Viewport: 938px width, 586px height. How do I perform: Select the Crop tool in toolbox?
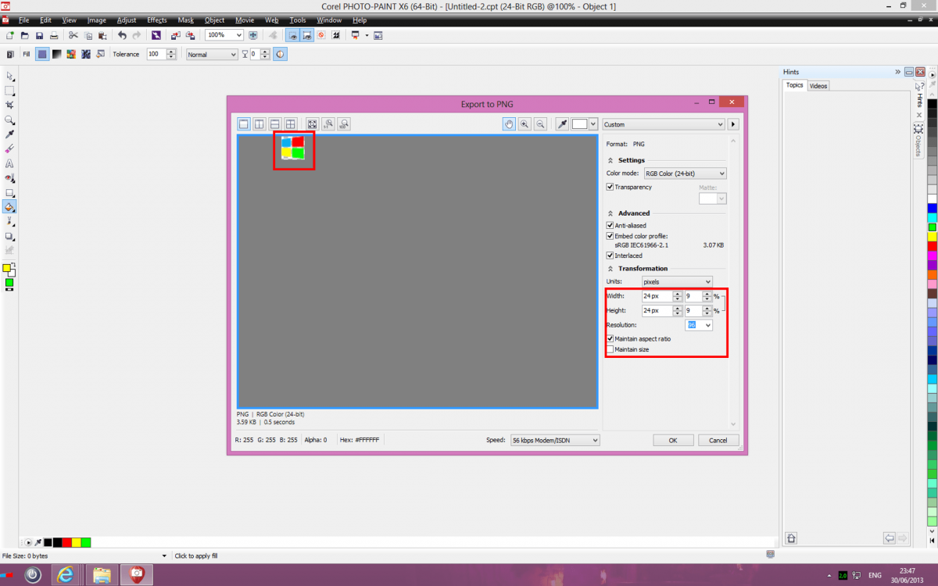[x=9, y=105]
